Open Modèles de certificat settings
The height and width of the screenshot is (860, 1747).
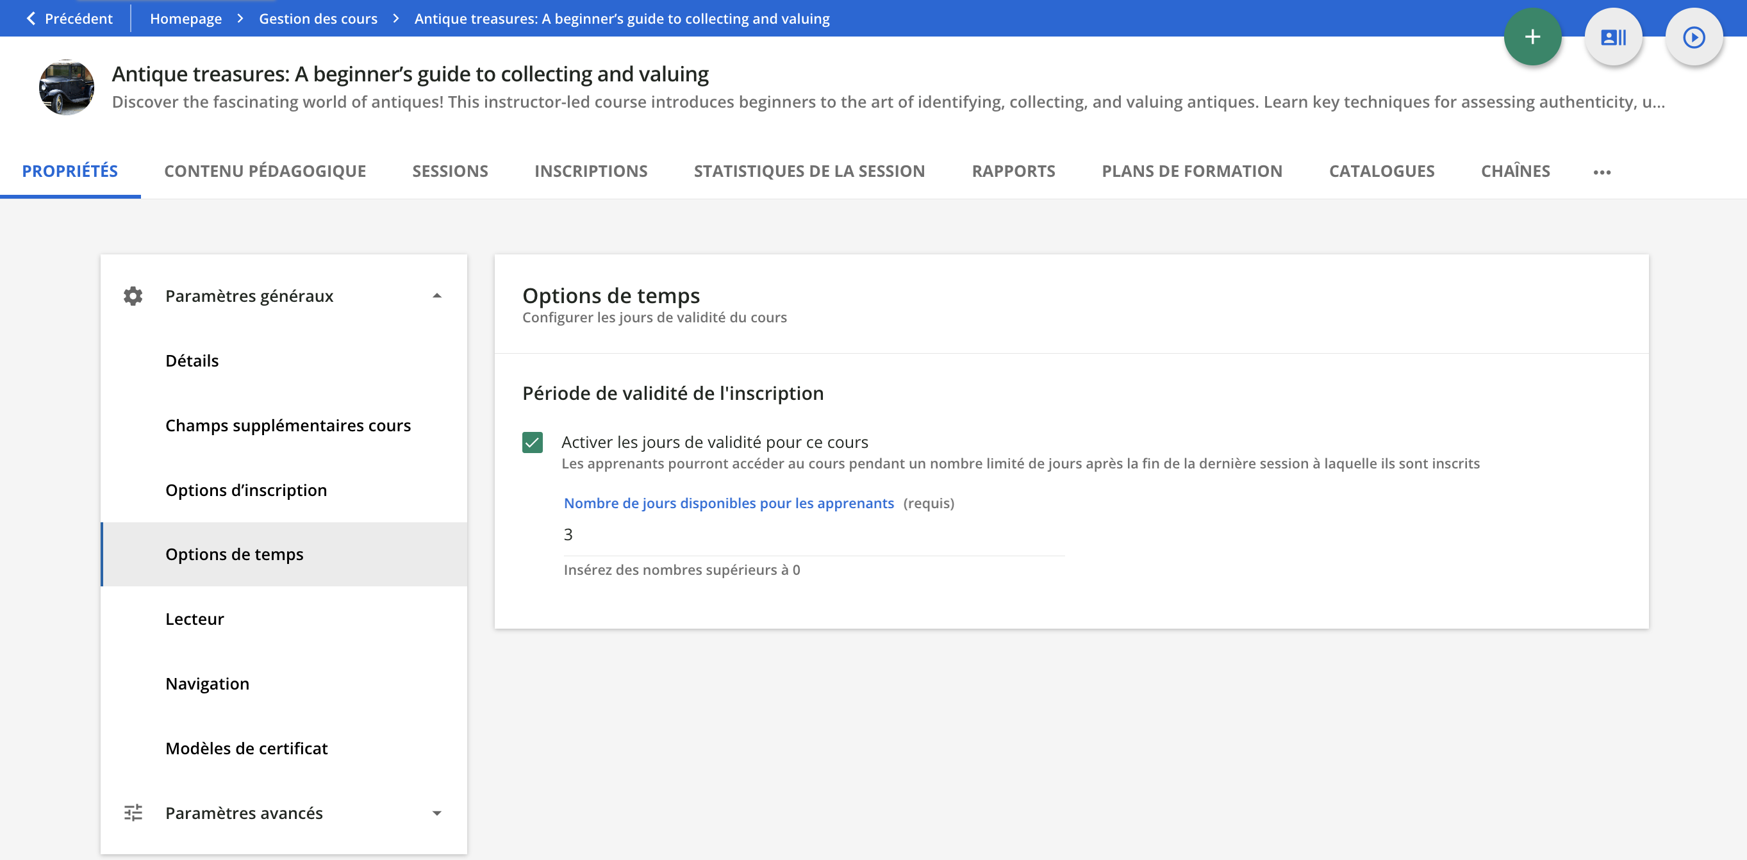point(246,748)
